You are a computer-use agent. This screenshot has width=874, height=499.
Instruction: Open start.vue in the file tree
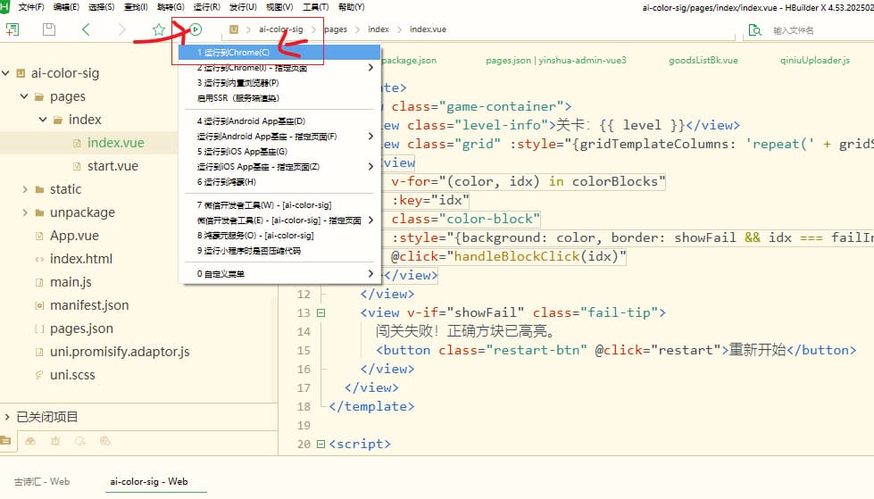click(112, 166)
